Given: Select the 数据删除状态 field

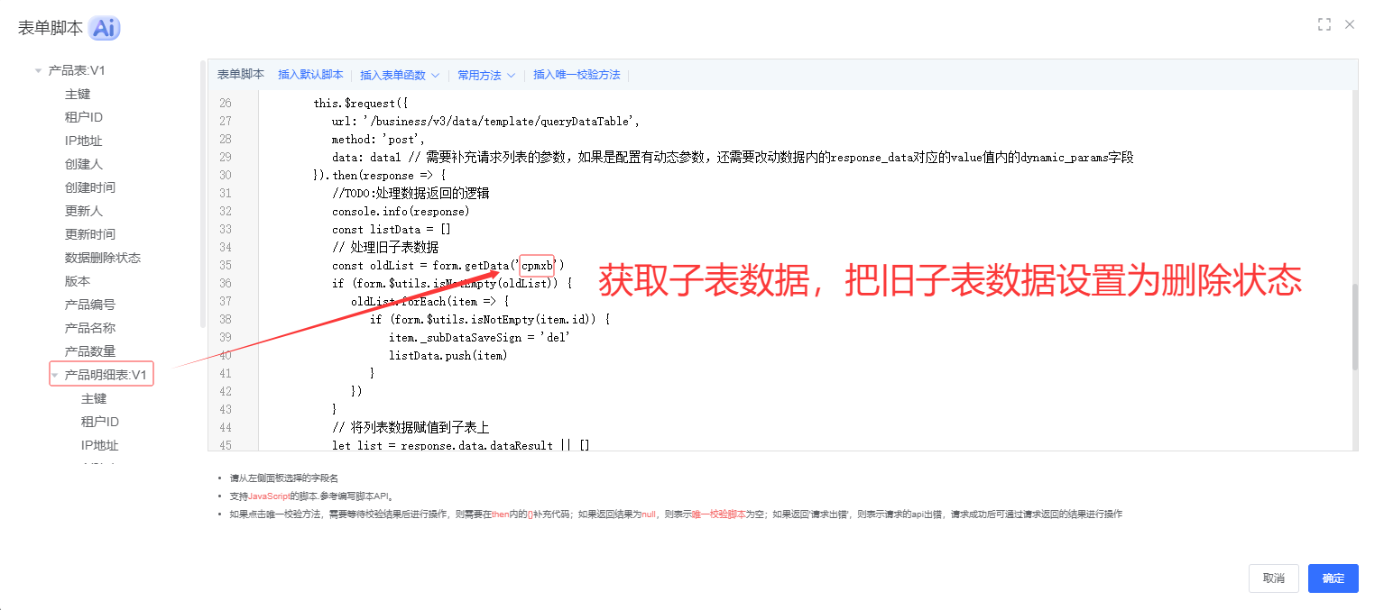Looking at the screenshot, I should 103,258.
